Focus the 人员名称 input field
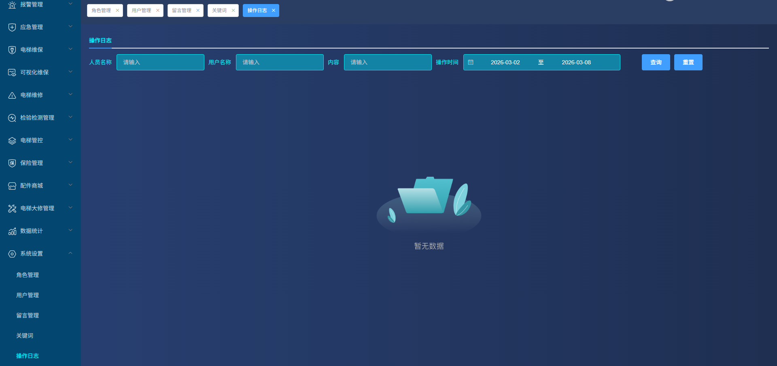This screenshot has width=777, height=366. click(x=160, y=62)
